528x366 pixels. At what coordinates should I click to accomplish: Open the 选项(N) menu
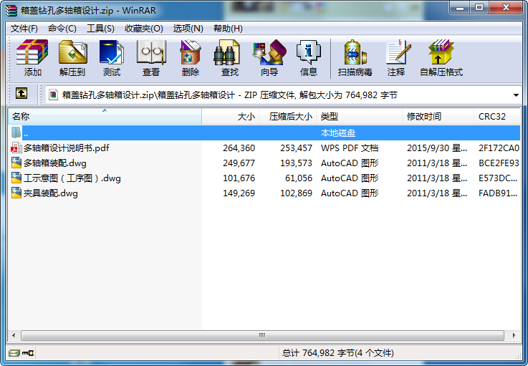click(x=188, y=29)
